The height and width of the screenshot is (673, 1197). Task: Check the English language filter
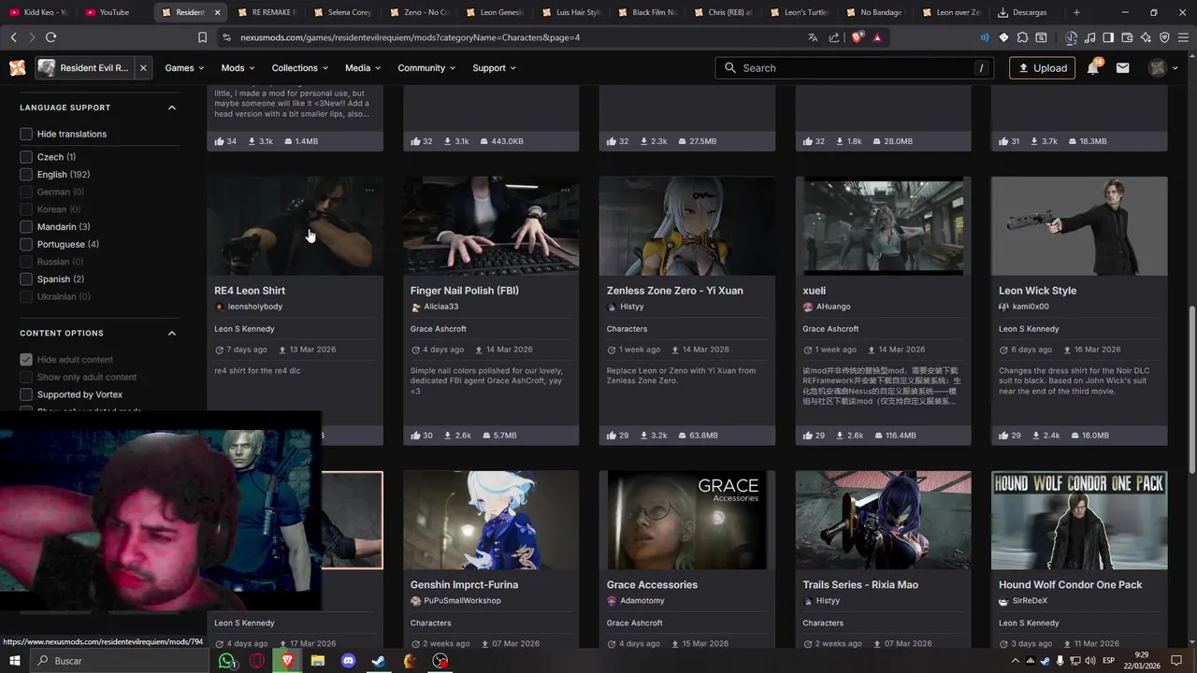(26, 175)
